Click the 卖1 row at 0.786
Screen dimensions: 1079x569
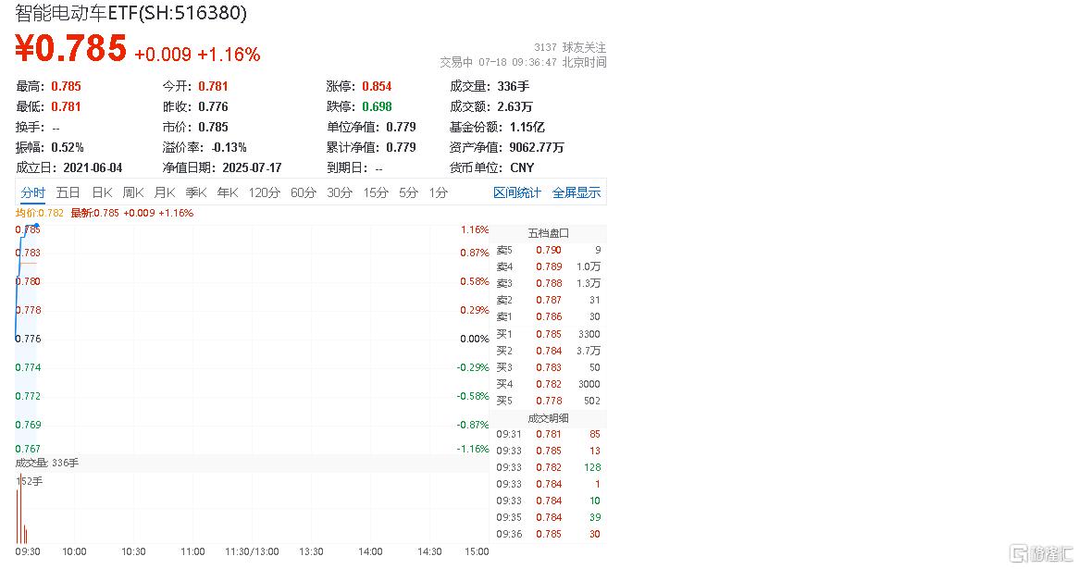coord(549,317)
